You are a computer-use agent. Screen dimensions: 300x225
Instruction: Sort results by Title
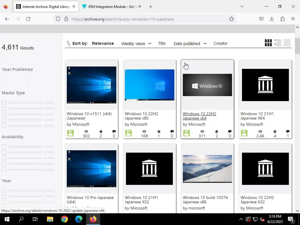(x=162, y=43)
